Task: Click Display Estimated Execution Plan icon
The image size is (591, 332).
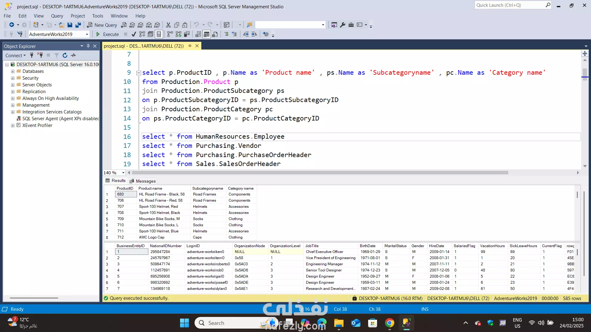Action: (142, 34)
